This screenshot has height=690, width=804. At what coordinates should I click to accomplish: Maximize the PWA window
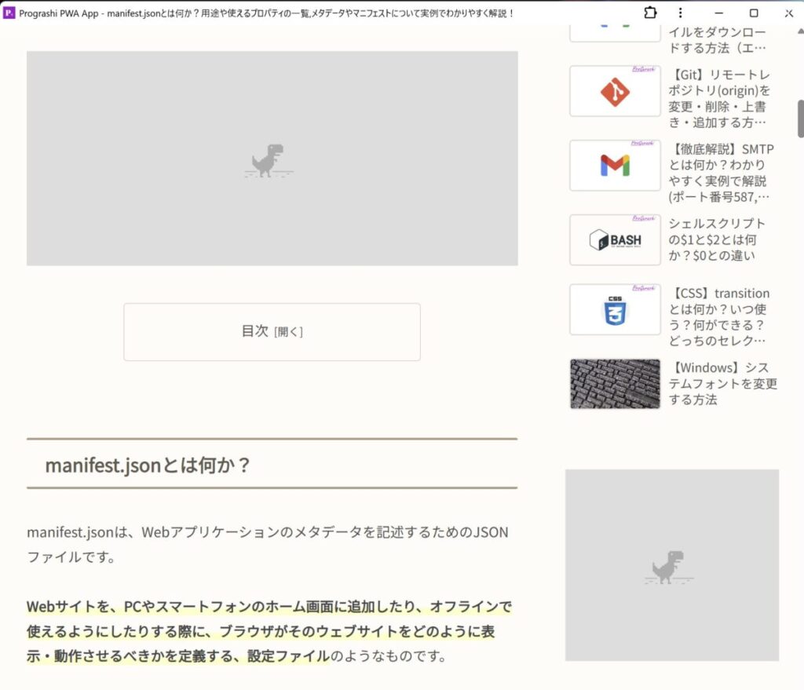click(754, 13)
